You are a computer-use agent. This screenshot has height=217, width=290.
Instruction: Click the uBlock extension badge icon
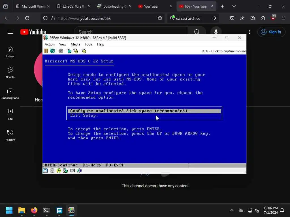coord(273,18)
